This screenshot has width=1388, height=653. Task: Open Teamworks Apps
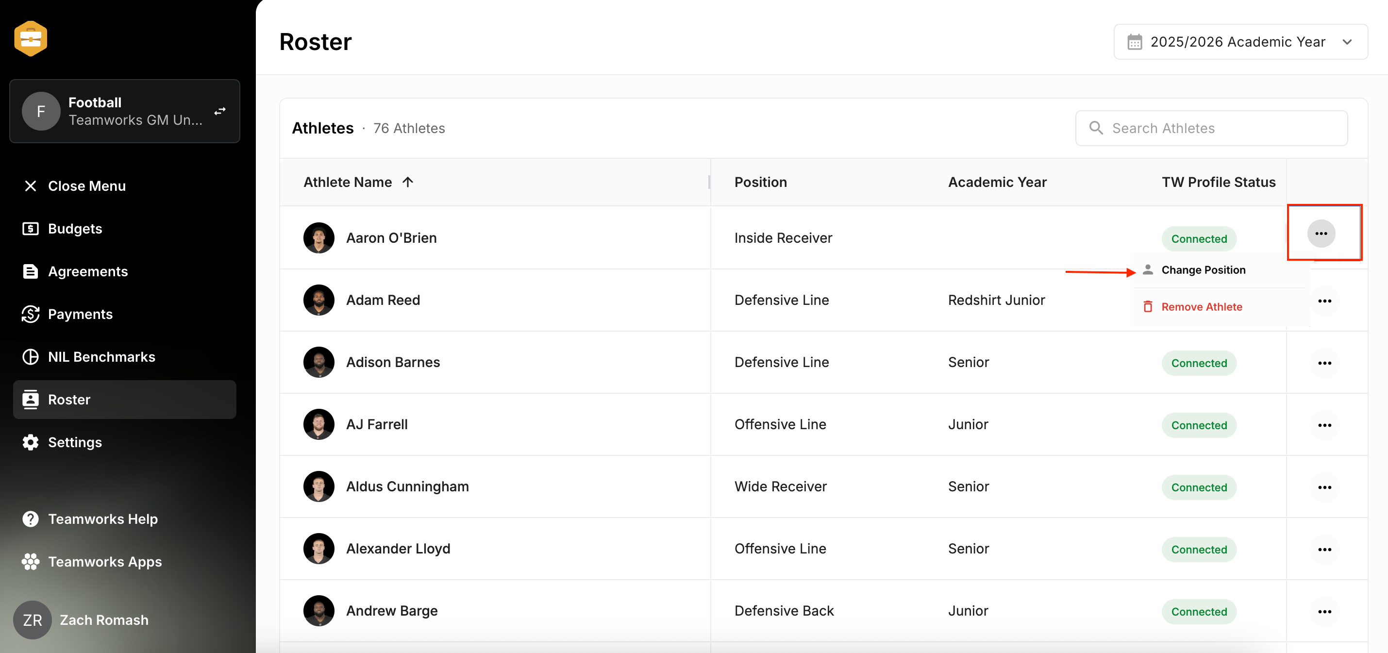92,561
